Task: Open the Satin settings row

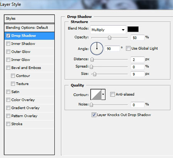Action: point(29,92)
